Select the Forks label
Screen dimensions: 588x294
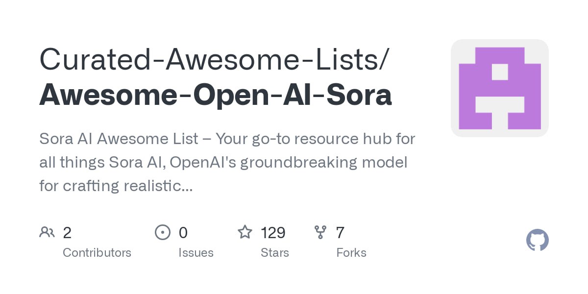click(351, 253)
